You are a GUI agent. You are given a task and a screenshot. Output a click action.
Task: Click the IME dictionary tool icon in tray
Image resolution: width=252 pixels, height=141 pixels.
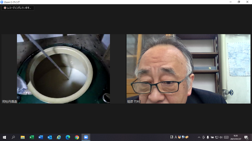(x=183, y=137)
